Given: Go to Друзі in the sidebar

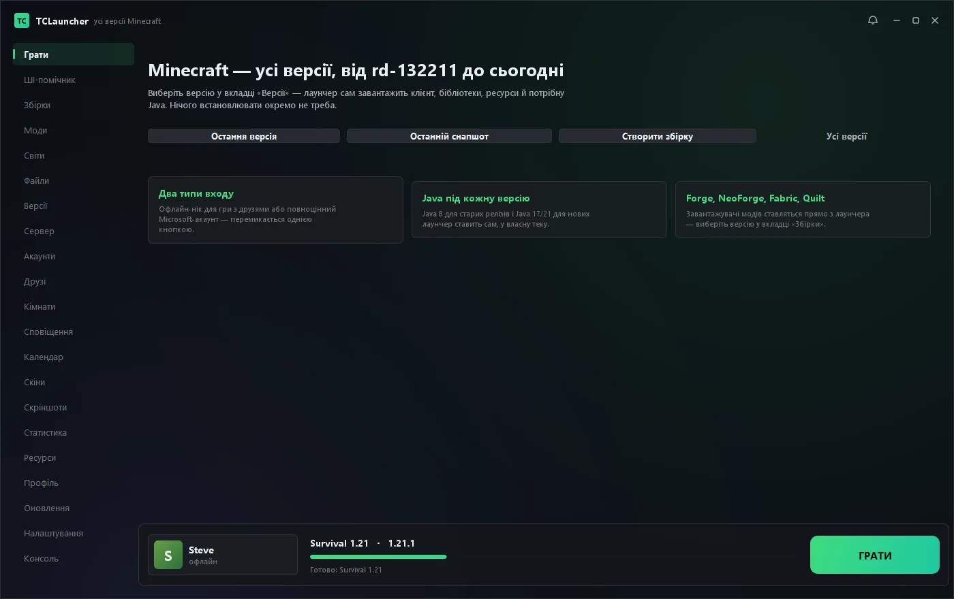Looking at the screenshot, I should point(74,281).
